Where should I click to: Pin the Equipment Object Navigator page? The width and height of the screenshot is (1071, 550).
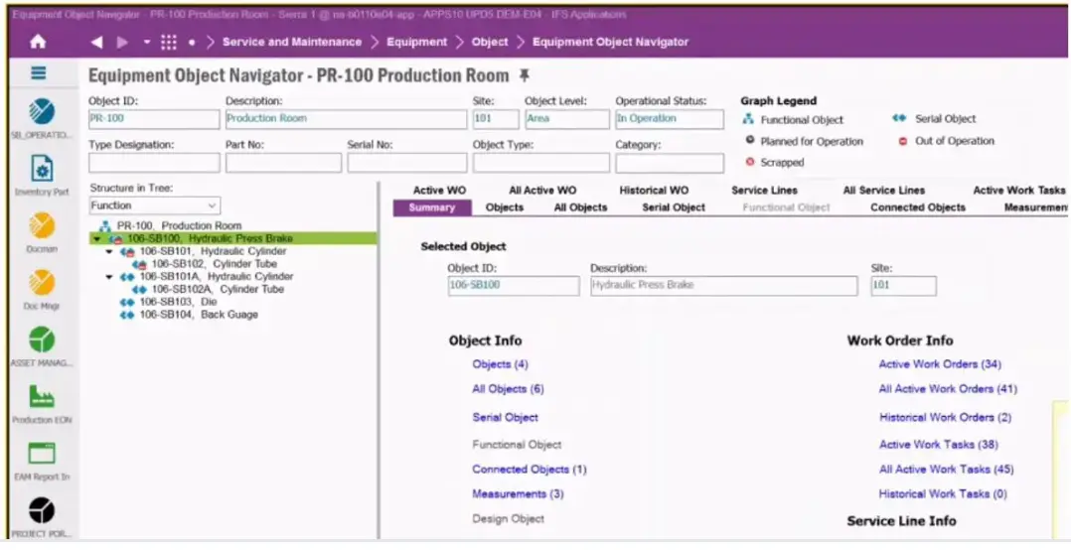point(525,76)
